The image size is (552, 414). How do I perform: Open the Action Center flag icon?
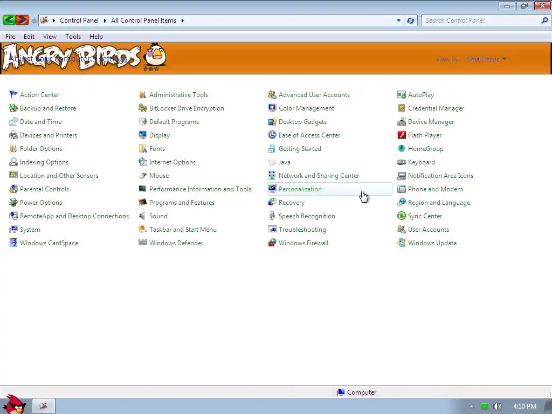pos(13,94)
